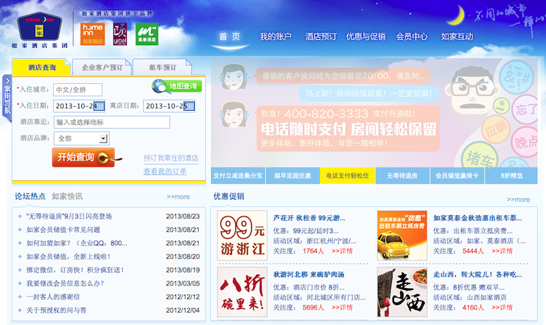Click the 入住日期 date field

pos(79,106)
